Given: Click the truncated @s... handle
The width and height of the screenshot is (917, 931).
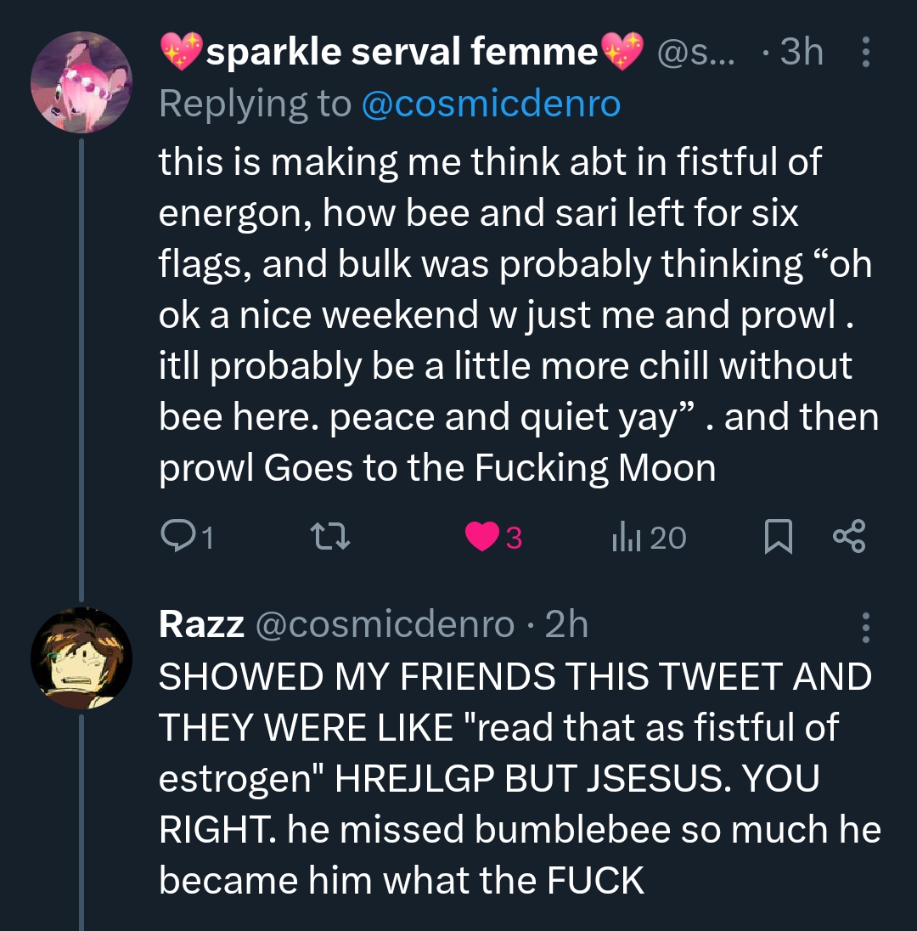Looking at the screenshot, I should (697, 53).
